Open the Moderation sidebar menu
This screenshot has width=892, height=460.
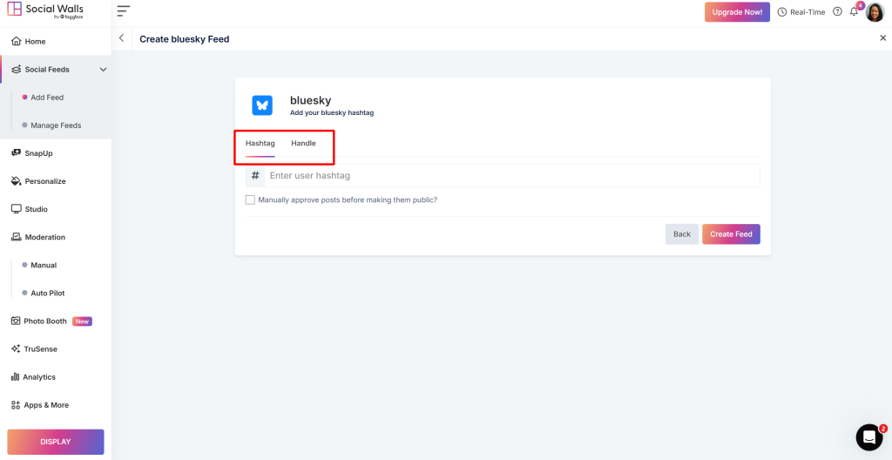(x=44, y=237)
